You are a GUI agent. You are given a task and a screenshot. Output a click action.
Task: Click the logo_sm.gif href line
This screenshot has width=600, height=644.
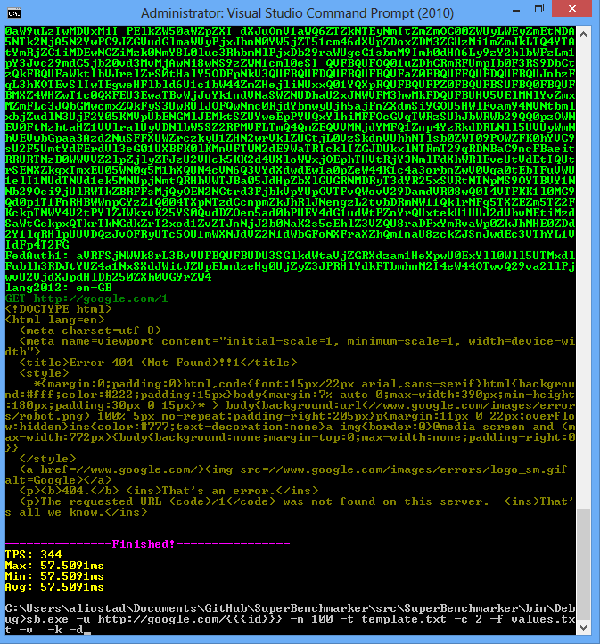coord(293,469)
